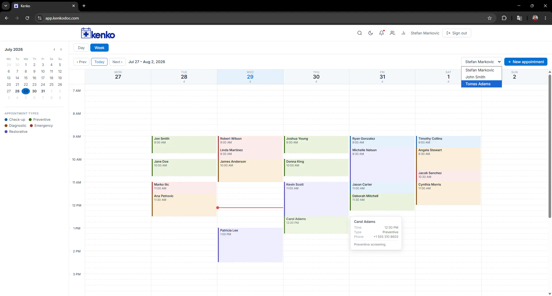Image resolution: width=552 pixels, height=296 pixels.
Task: Reload the page
Action: [x=27, y=18]
